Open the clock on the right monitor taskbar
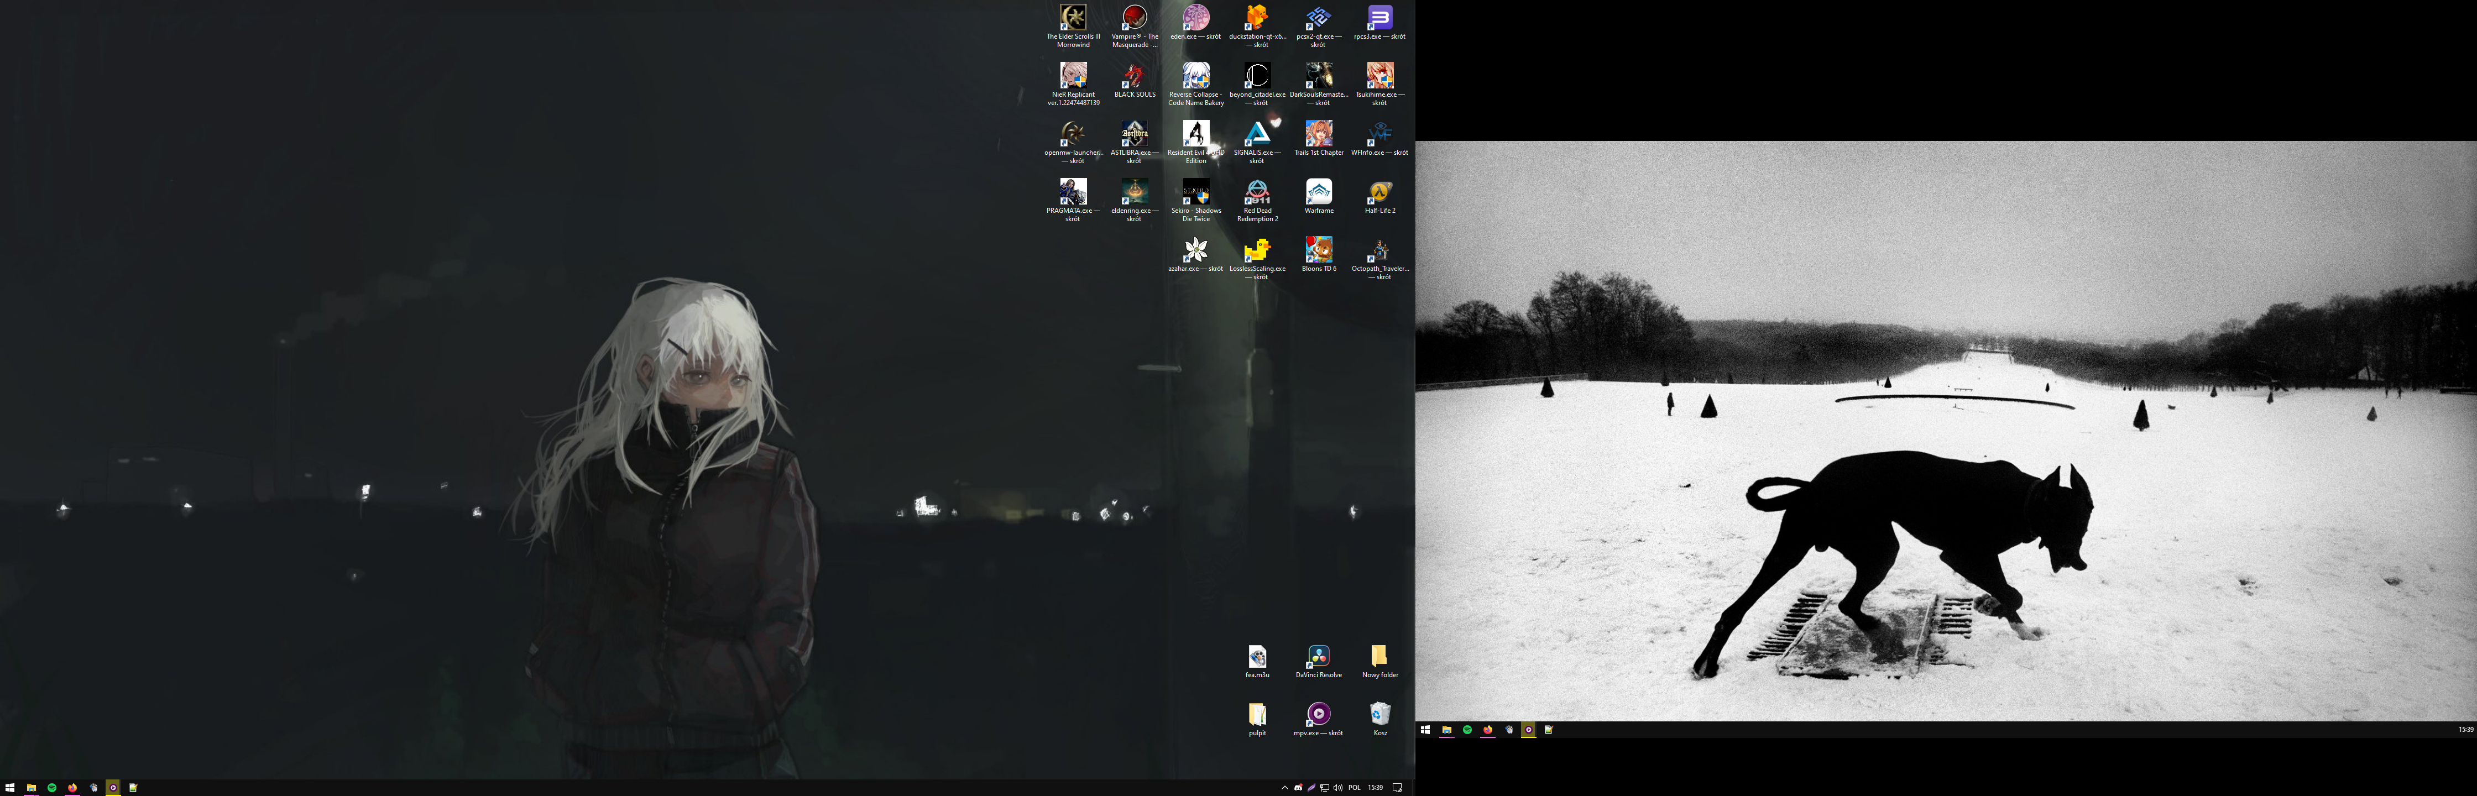Screen dimensions: 2477x796 (x=2465, y=730)
